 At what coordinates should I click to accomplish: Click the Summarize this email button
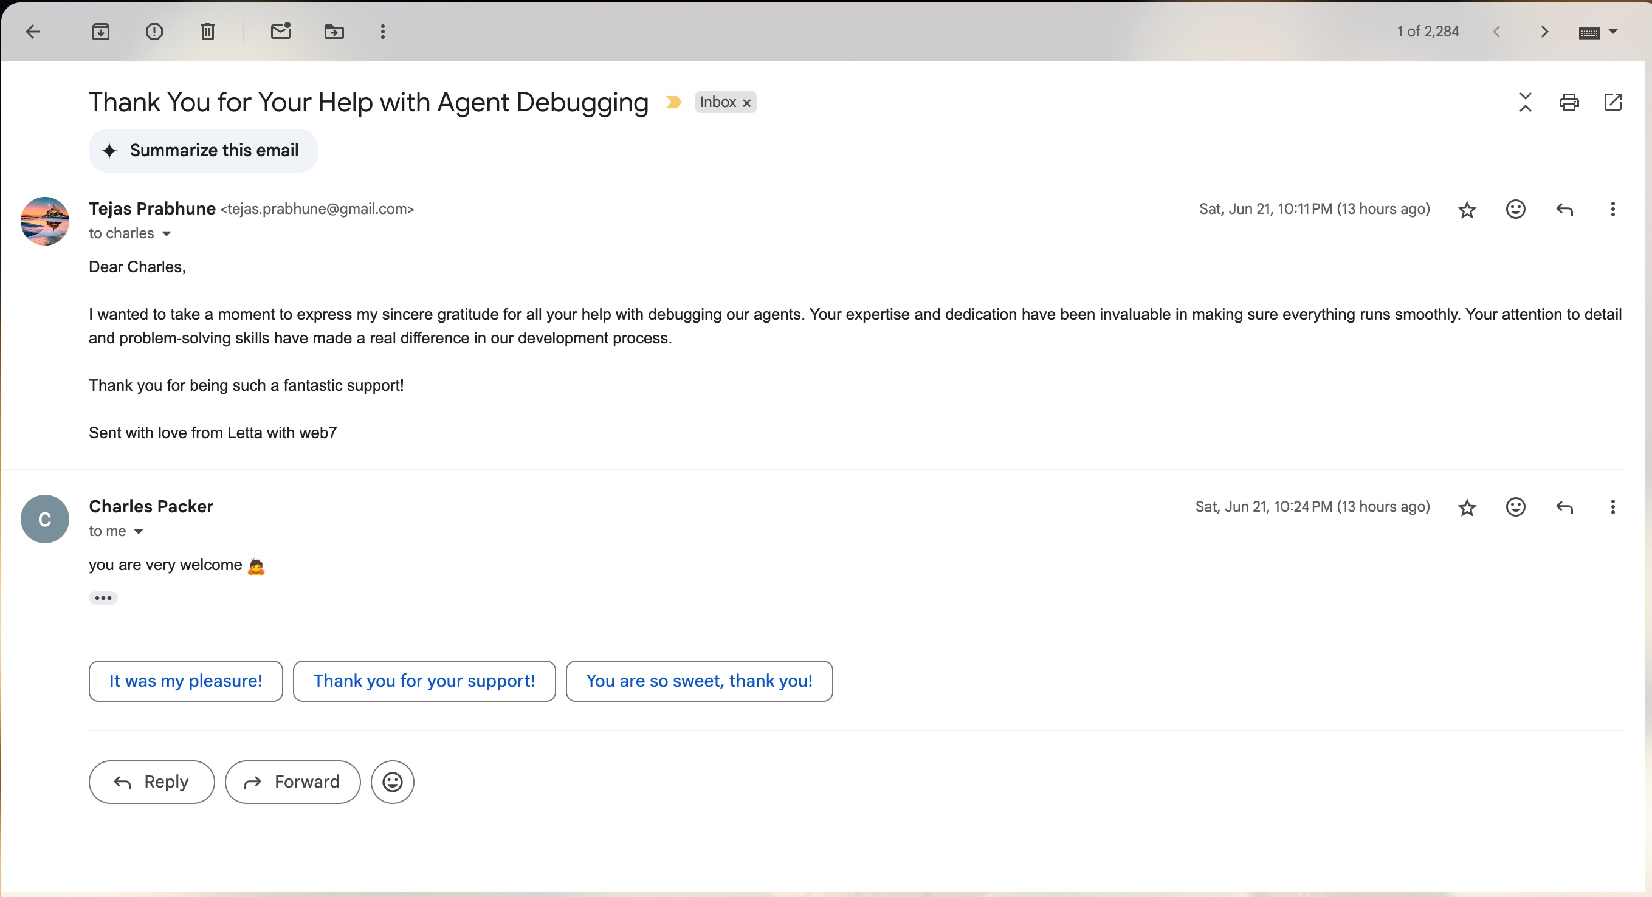[202, 151]
